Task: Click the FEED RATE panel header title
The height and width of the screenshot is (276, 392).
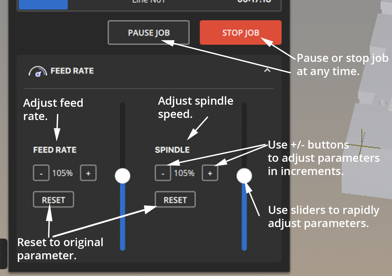Action: [x=72, y=71]
